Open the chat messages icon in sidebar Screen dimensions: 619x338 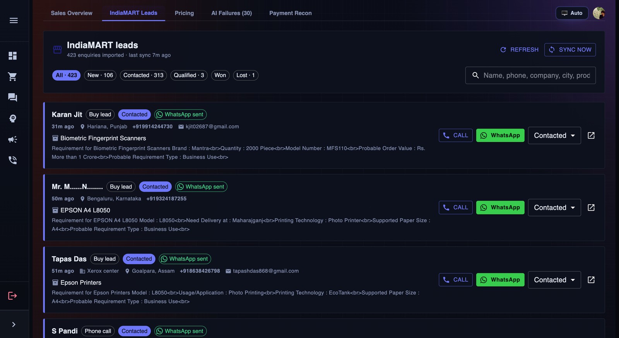[x=13, y=98]
